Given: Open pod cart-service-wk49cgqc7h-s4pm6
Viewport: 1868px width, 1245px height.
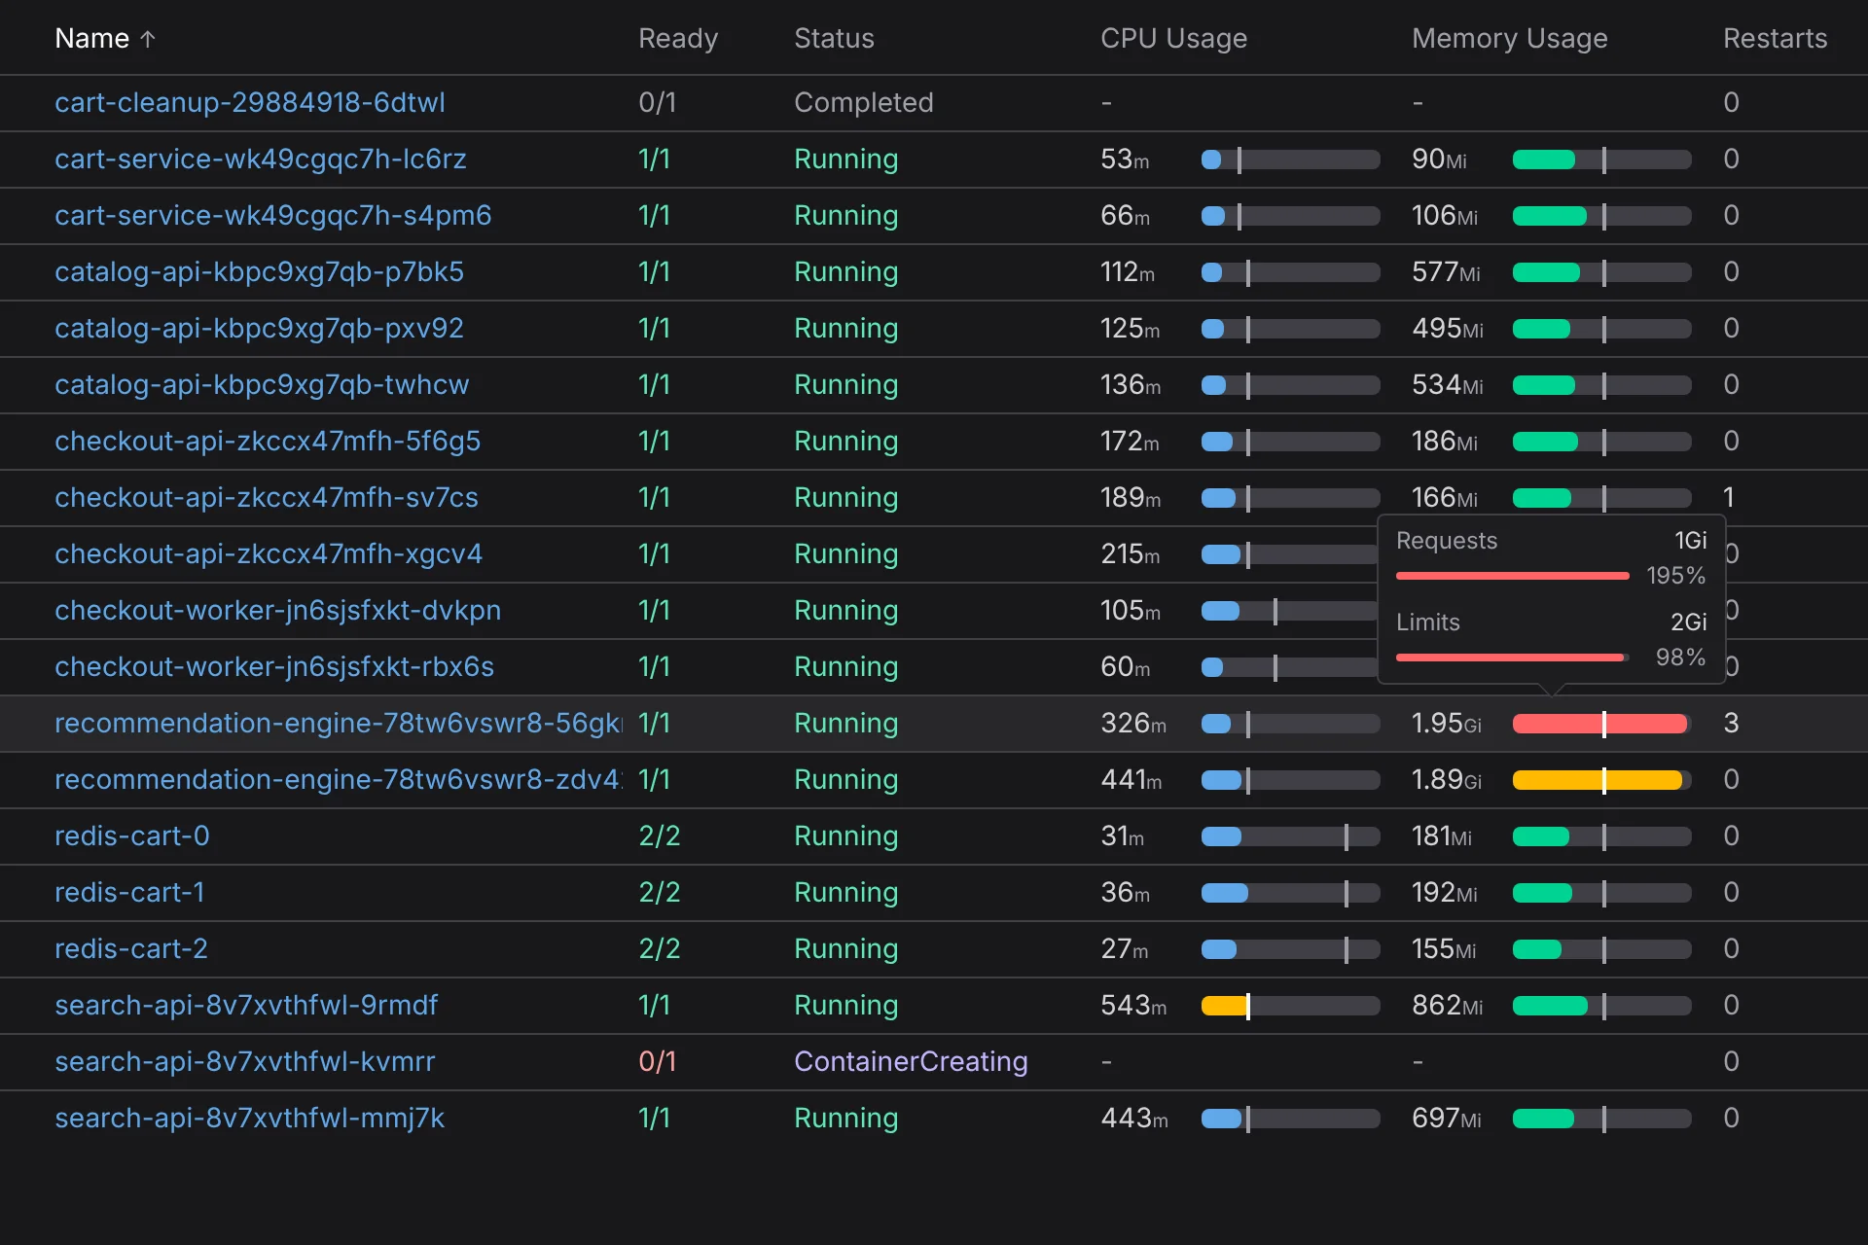Looking at the screenshot, I should pos(273,215).
